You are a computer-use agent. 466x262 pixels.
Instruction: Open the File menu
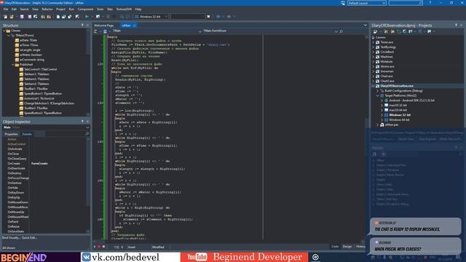pyautogui.click(x=6, y=9)
